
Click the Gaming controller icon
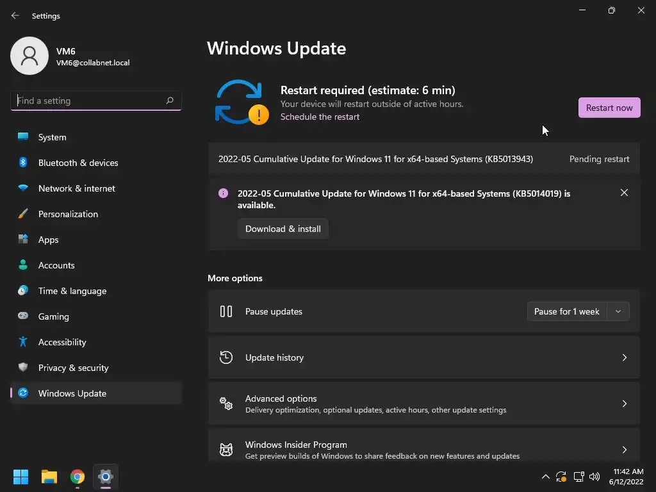click(x=23, y=316)
